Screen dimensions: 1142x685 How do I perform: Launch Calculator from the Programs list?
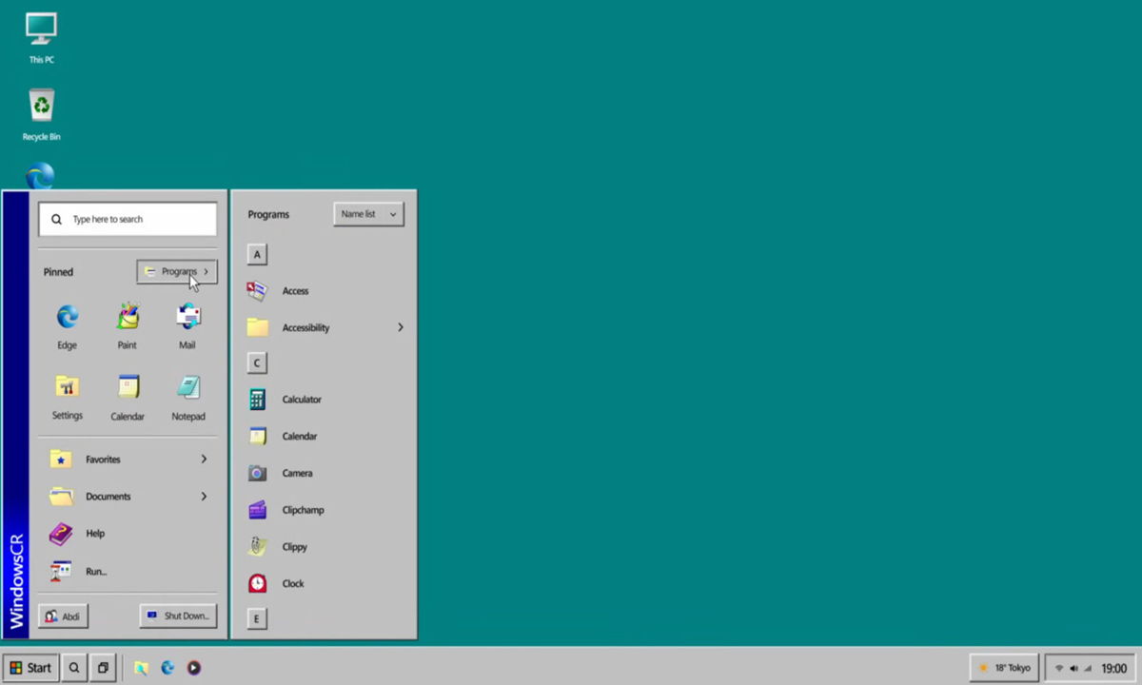coord(302,399)
